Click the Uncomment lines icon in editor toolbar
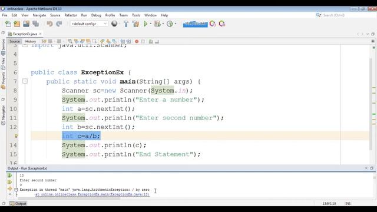377x212 pixels. [157, 41]
